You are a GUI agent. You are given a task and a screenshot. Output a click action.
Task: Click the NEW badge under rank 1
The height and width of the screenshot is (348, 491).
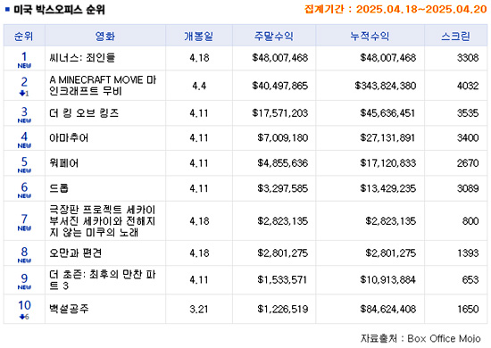pos(24,66)
